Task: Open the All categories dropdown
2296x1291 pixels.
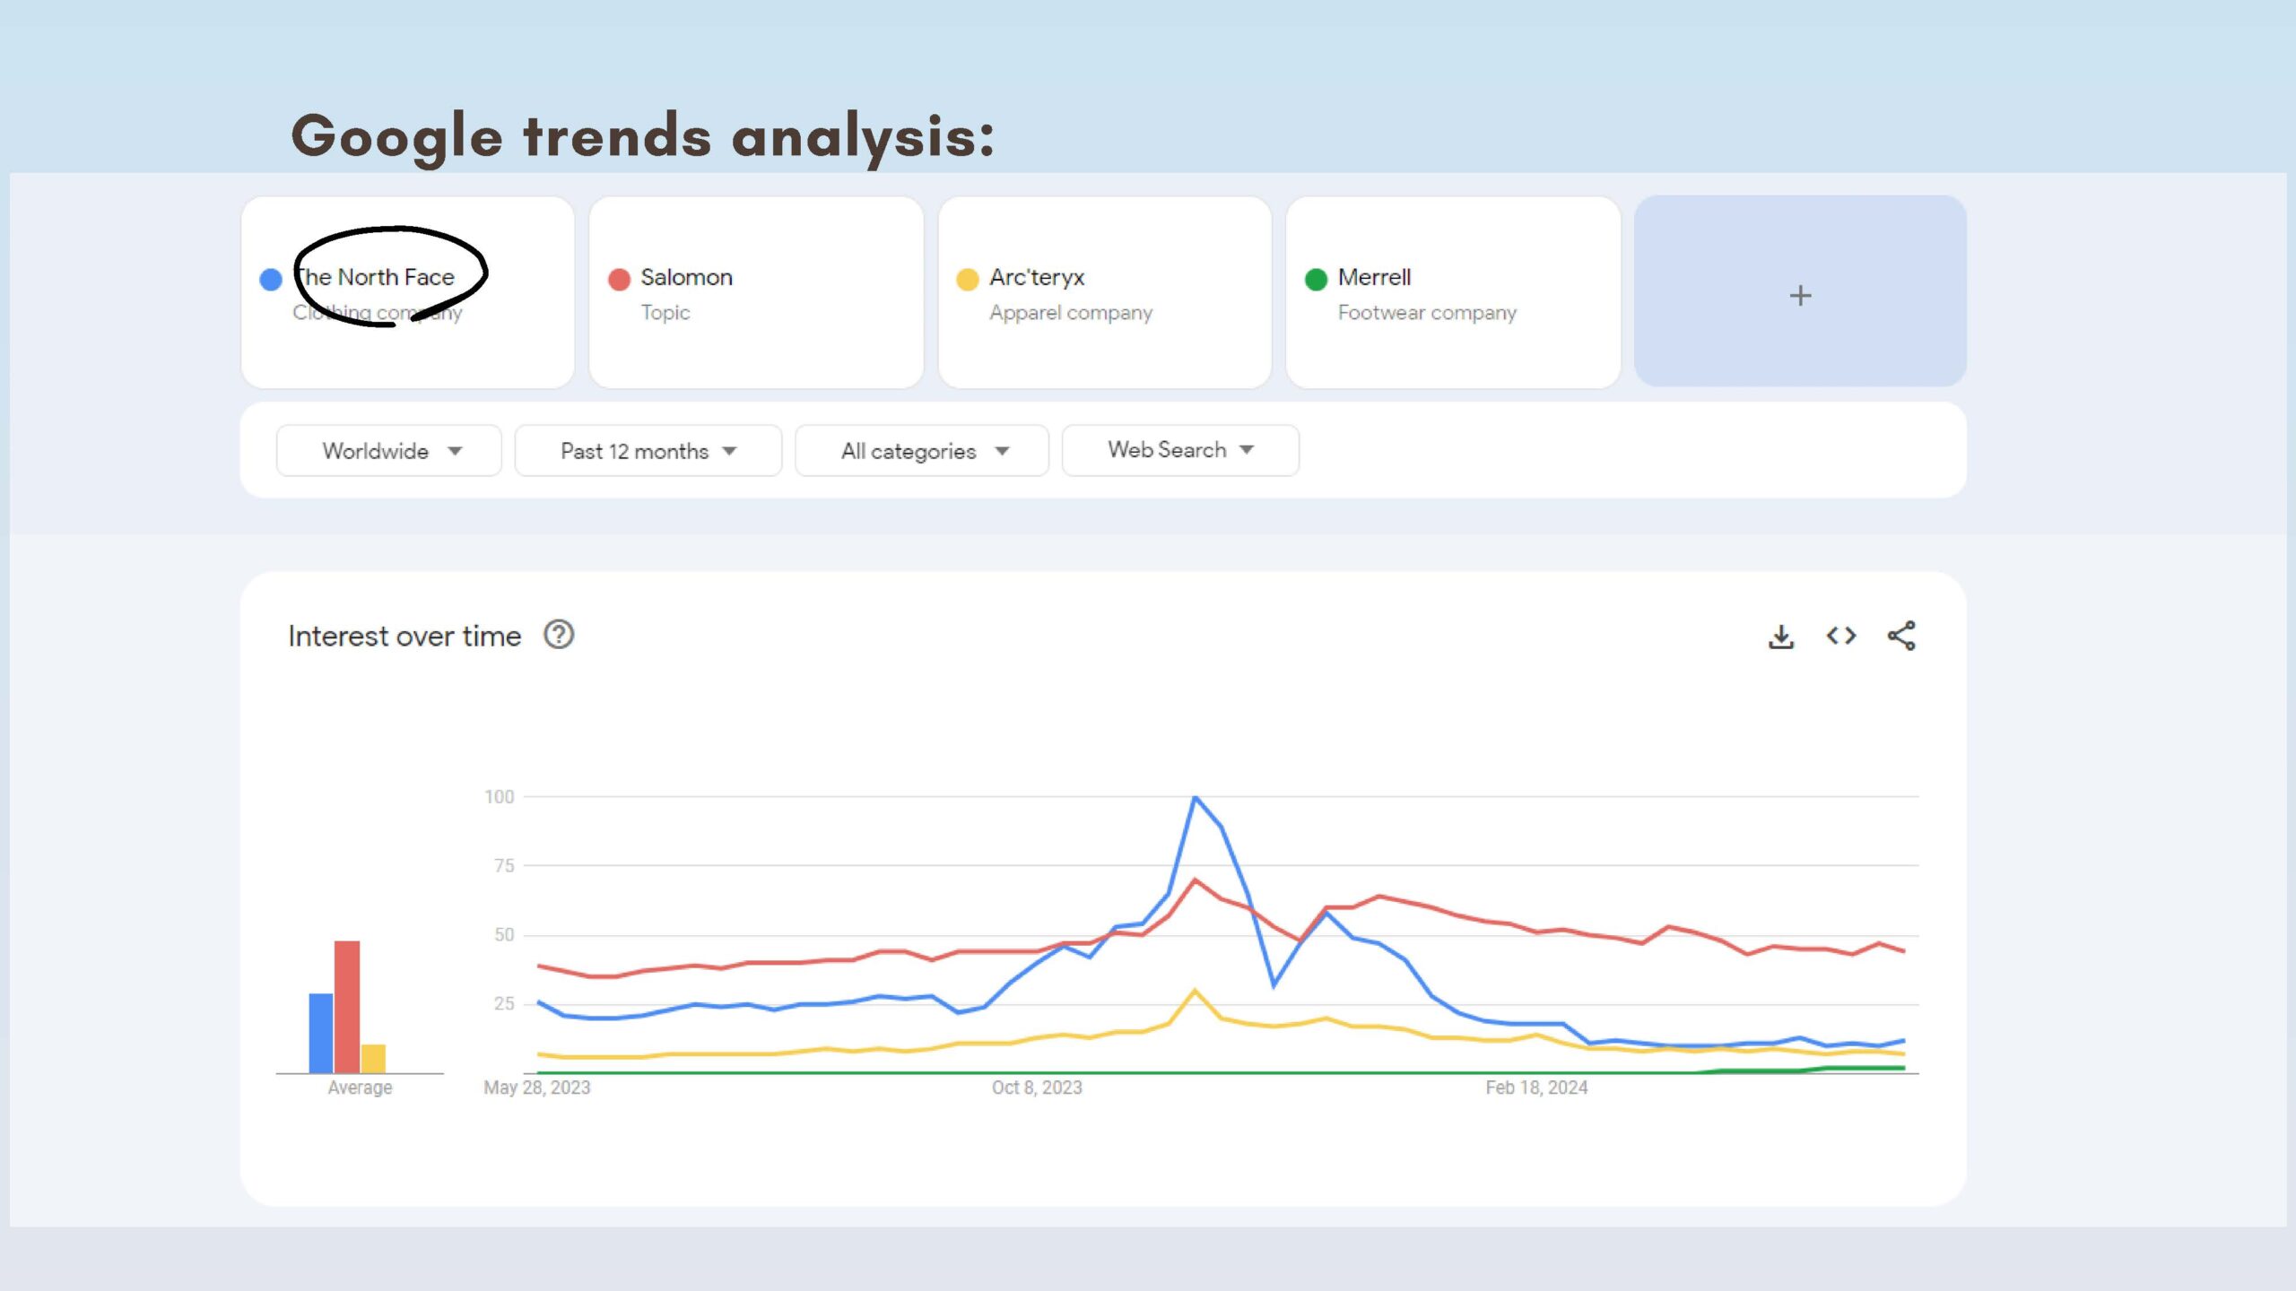Action: pyautogui.click(x=922, y=450)
